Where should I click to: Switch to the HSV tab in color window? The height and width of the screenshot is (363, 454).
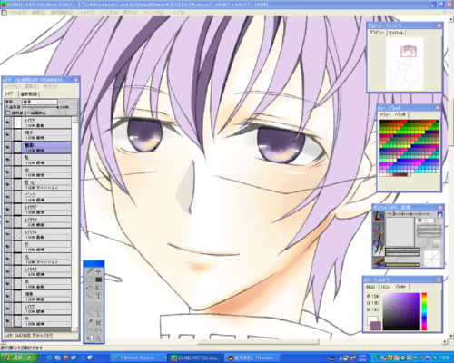pos(385,287)
